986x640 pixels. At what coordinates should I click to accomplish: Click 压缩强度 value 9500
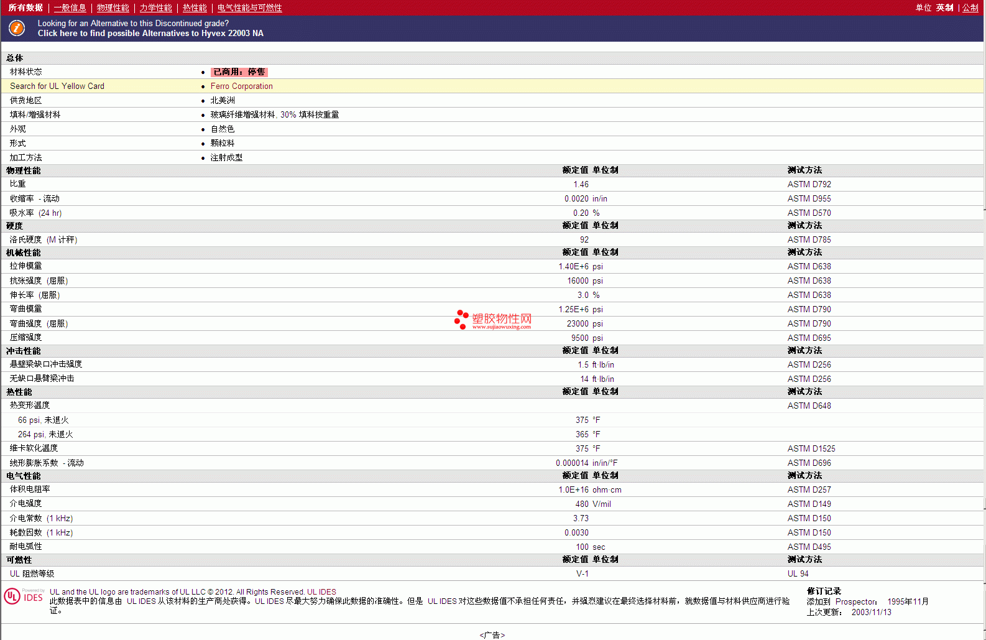pyautogui.click(x=580, y=338)
